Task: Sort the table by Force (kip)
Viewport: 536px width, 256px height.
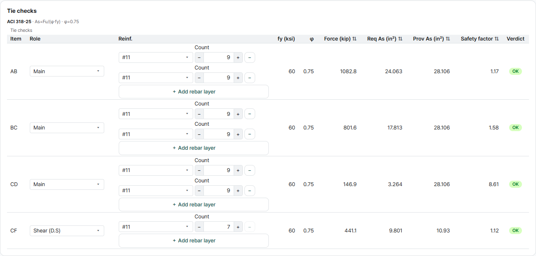Action: (x=354, y=39)
